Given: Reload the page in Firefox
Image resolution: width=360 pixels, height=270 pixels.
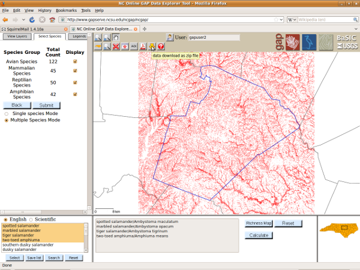Looking at the screenshot, I should (32, 20).
